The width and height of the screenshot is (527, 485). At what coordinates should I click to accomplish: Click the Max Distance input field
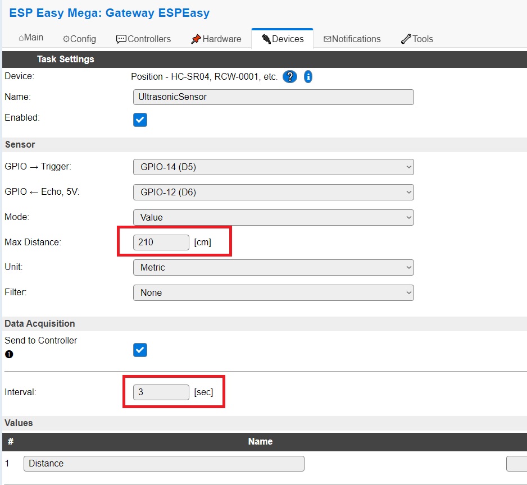click(161, 242)
